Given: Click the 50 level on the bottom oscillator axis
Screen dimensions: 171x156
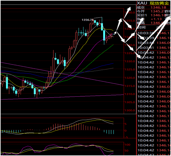Looking at the screenshot, I should tap(126, 150).
